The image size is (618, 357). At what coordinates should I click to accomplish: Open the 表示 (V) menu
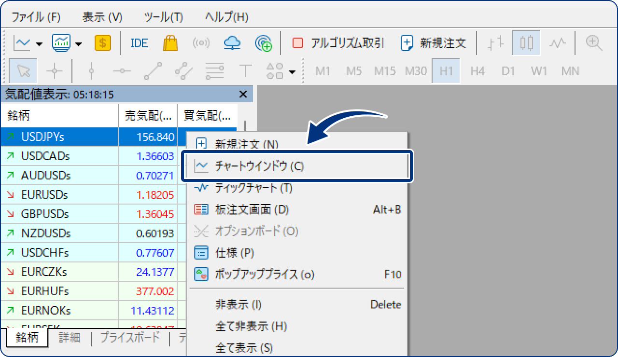[x=102, y=17]
